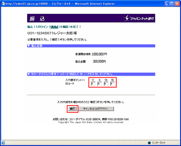Image resolution: width=181 pixels, height=146 pixels.
Task: Focus the ID code field under number 16
Action: [106, 84]
